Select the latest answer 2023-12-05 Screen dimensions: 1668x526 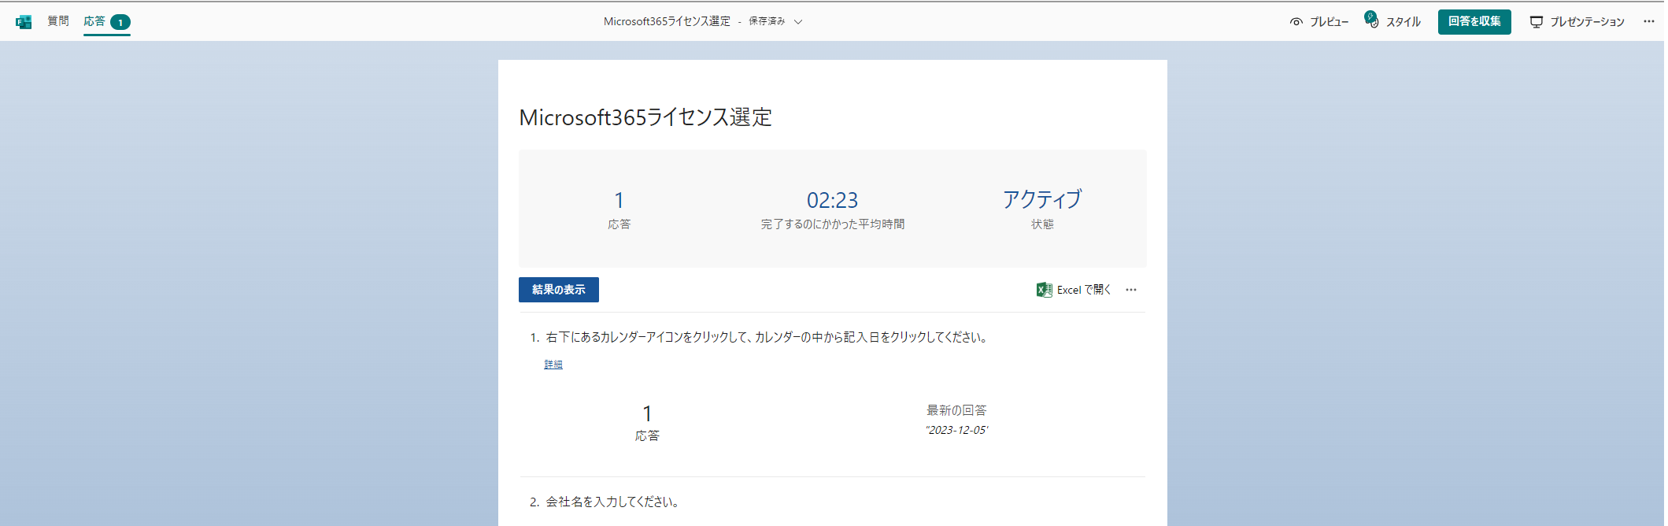point(956,430)
